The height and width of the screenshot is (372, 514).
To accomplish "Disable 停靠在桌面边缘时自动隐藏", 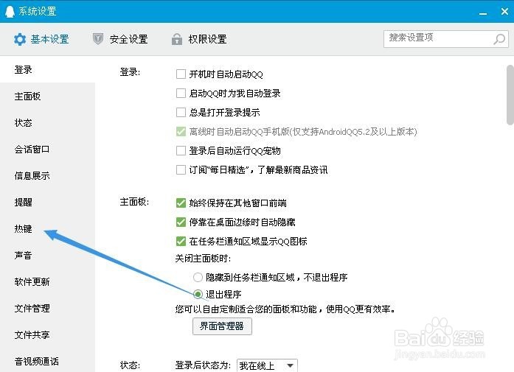I will (181, 222).
